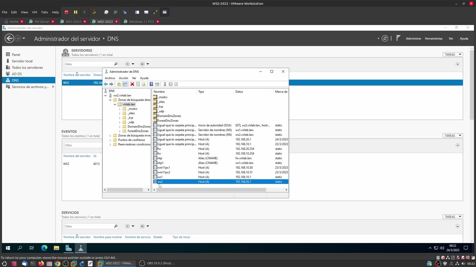Open the Eventos TAREAS dropdown
Viewport: 476px width, 267px height.
pyautogui.click(x=453, y=135)
